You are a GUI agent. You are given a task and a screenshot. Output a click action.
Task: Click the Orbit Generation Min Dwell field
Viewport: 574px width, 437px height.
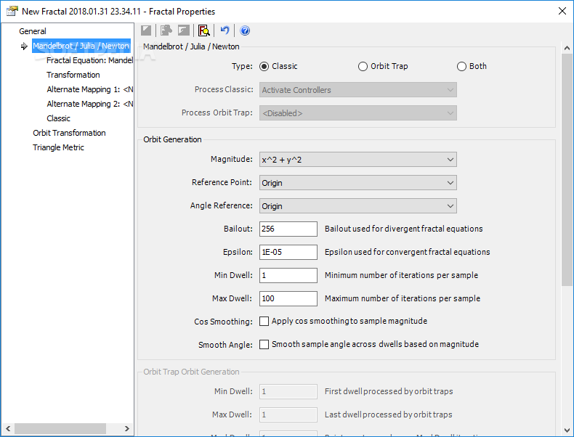(x=288, y=275)
